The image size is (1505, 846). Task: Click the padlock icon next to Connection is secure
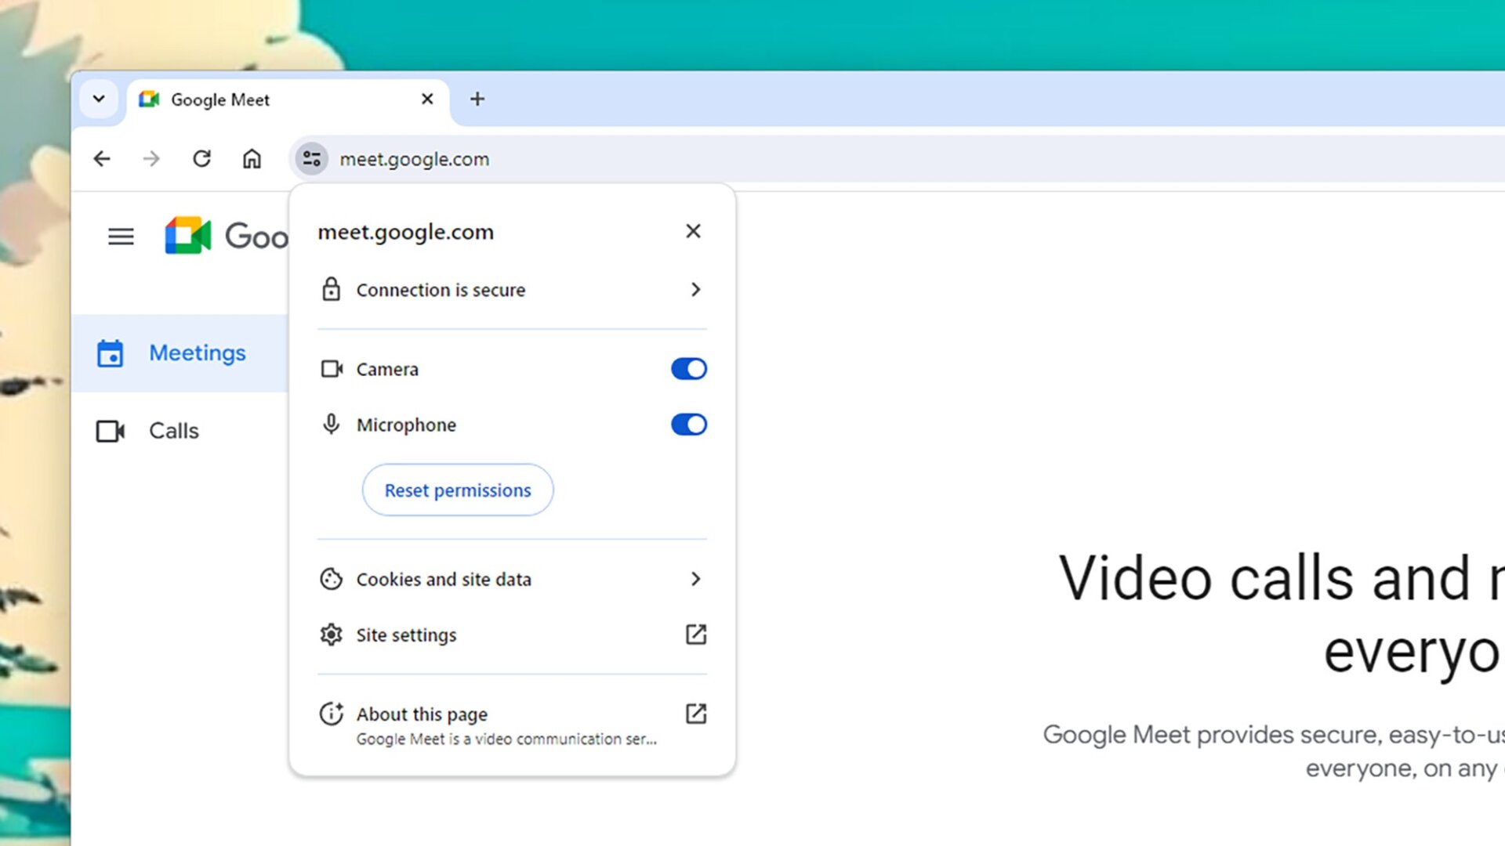[x=331, y=289]
